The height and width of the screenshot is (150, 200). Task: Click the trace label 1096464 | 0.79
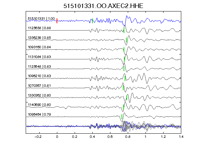click(x=40, y=115)
